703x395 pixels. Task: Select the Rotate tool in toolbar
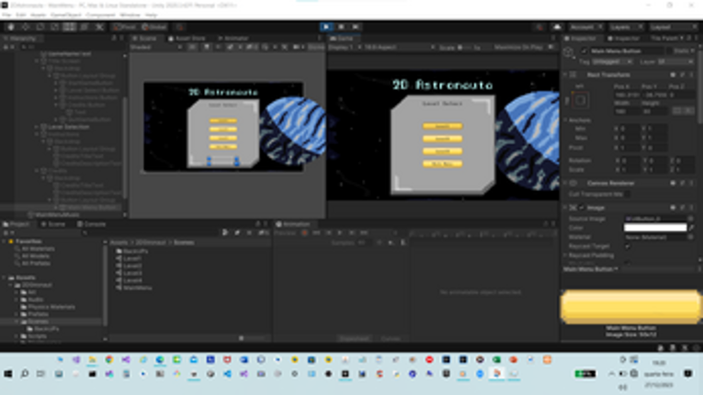[40, 27]
